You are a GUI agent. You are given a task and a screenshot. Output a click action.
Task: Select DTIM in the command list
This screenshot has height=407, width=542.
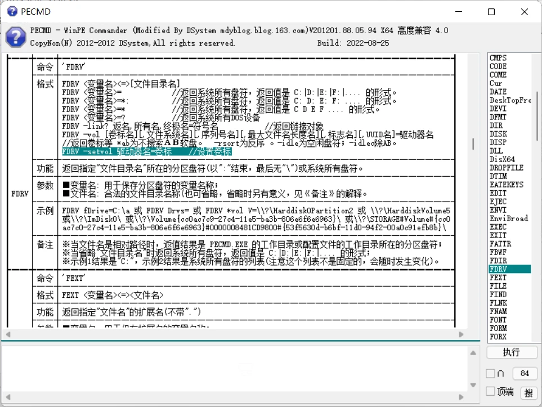498,176
